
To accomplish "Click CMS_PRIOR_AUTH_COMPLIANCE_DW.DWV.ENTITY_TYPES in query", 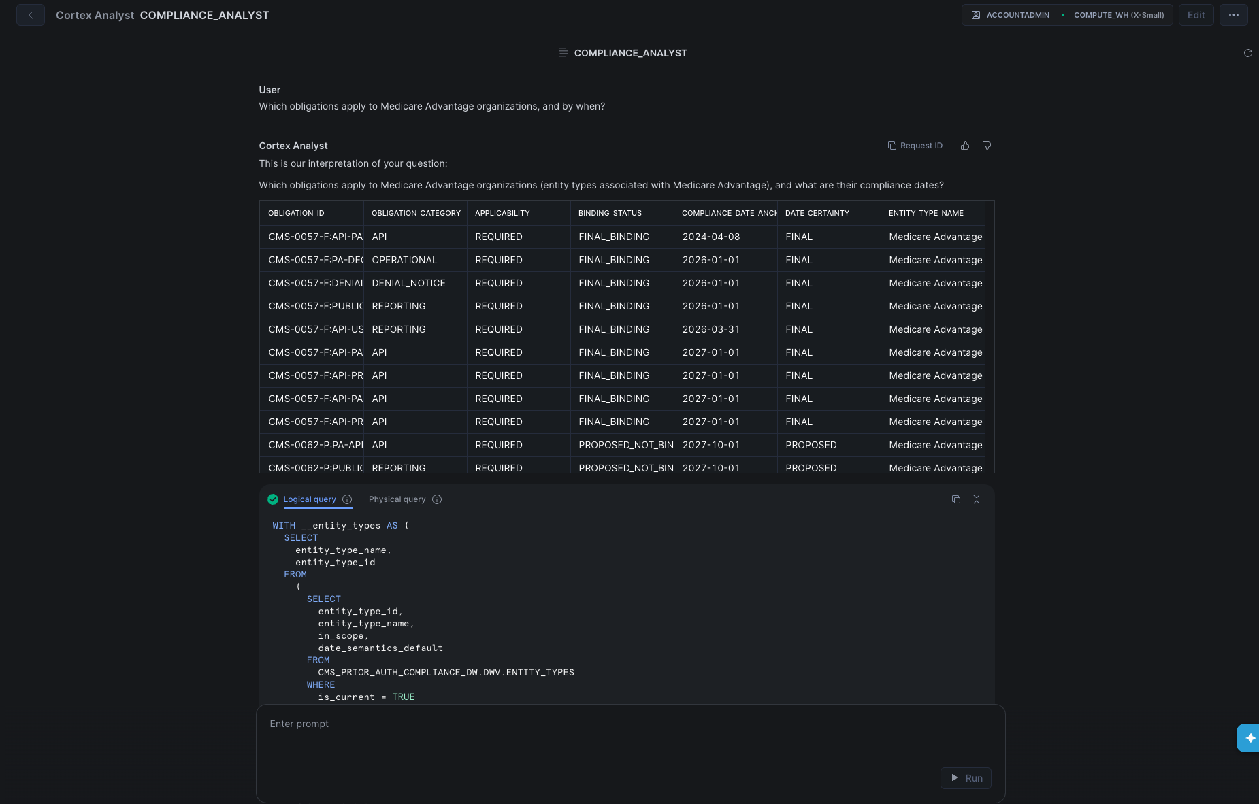I will (446, 672).
